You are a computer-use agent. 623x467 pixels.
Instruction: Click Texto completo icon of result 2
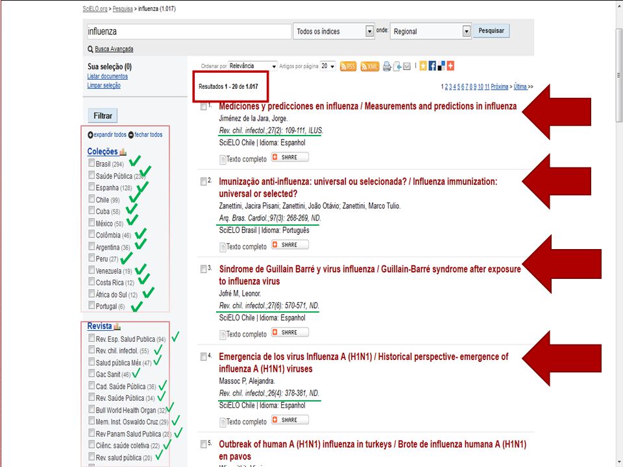pos(223,247)
